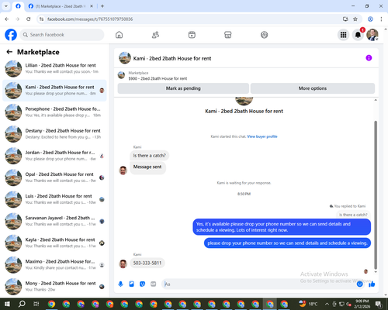Open the Groups icon in top navigation
388x310 pixels.
tap(264, 35)
